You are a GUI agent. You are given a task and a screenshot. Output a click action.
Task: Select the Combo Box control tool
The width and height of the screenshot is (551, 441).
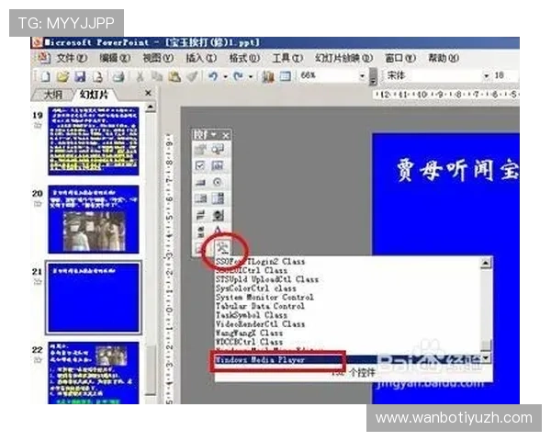(x=218, y=198)
